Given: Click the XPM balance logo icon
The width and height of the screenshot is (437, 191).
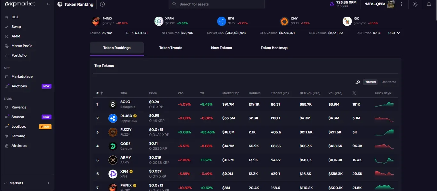Looking at the screenshot, I should tap(332, 4).
